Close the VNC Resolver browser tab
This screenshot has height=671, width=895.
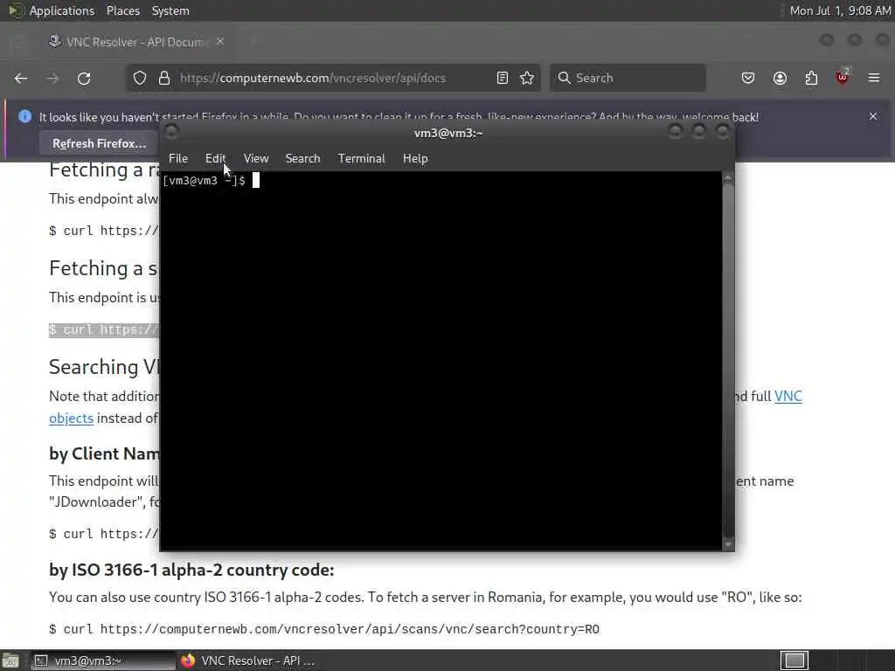[x=220, y=42]
